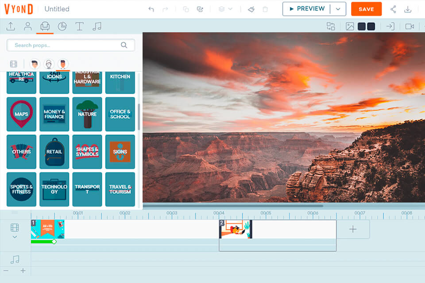This screenshot has height=283, width=425.
Task: Expand the Preview options arrow
Action: click(338, 9)
